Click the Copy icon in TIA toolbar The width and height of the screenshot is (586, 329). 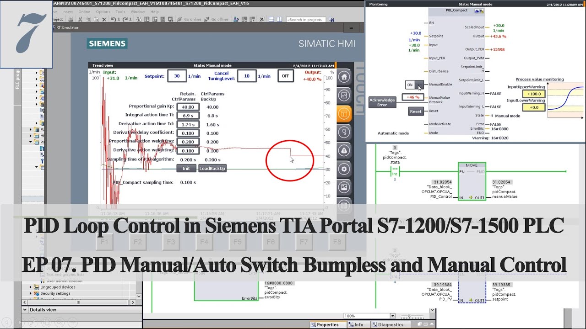click(88, 19)
